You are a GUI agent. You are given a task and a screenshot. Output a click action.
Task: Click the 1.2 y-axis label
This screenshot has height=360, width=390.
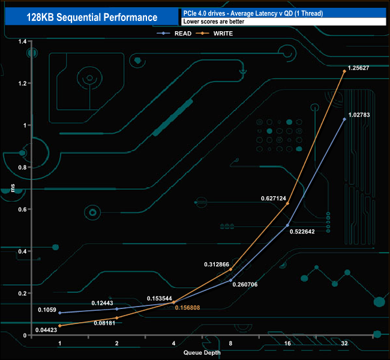point(22,83)
